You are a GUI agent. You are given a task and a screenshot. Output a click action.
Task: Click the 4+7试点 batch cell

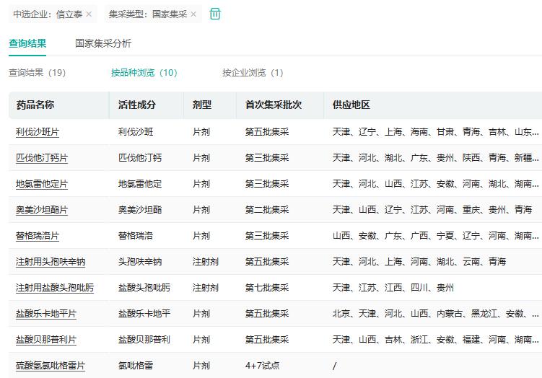[x=263, y=366]
